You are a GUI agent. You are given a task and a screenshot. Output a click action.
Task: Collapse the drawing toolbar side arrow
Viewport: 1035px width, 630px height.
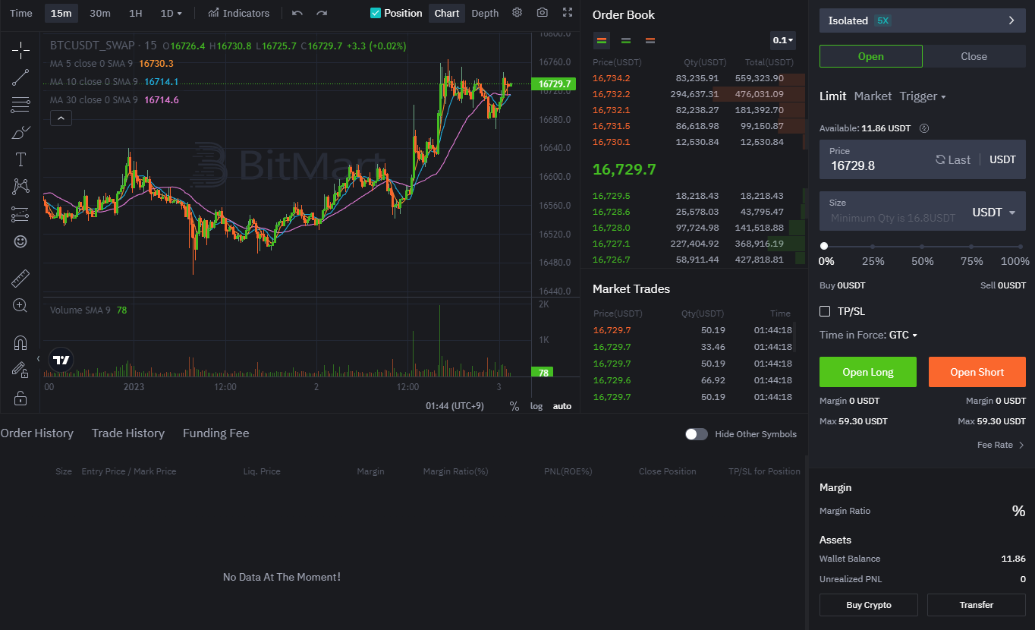pyautogui.click(x=39, y=359)
